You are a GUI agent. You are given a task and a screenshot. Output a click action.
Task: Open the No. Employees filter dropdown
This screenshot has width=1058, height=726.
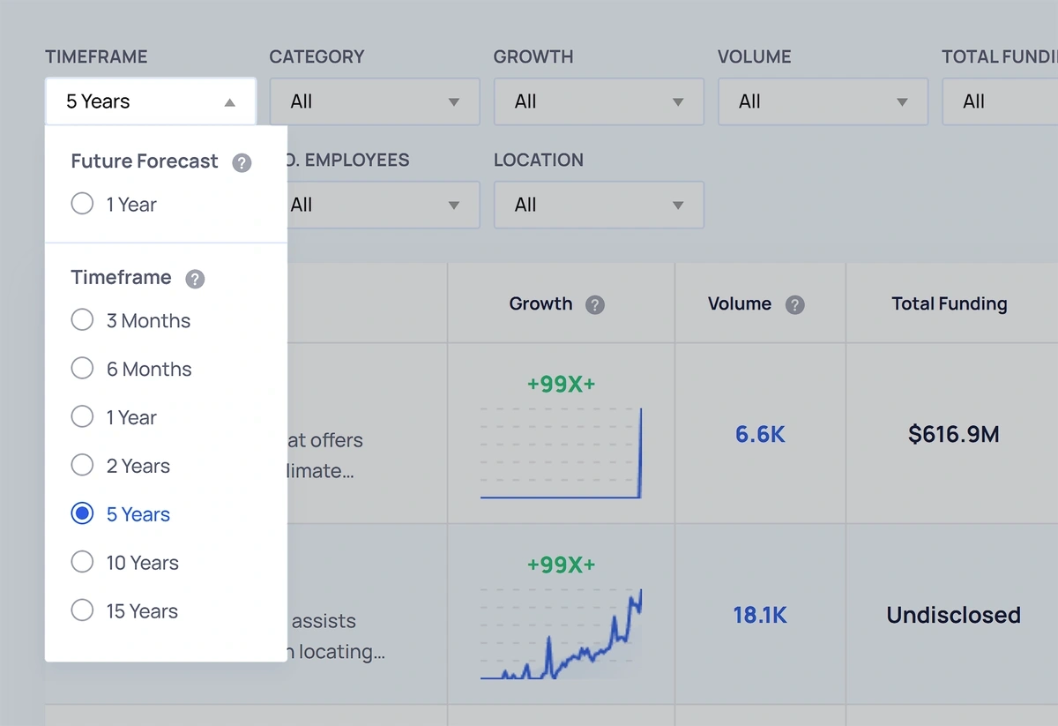384,205
